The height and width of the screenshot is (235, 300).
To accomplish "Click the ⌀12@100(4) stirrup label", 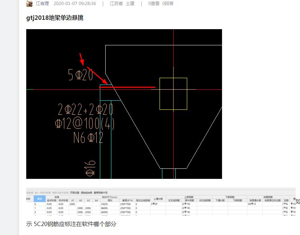I will 84,123.
